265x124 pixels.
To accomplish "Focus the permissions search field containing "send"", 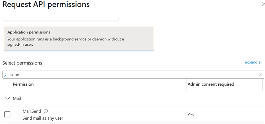I will (132, 75).
